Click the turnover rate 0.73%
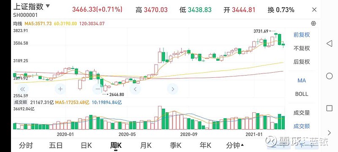Screen dimensions: 338x152 285,10
